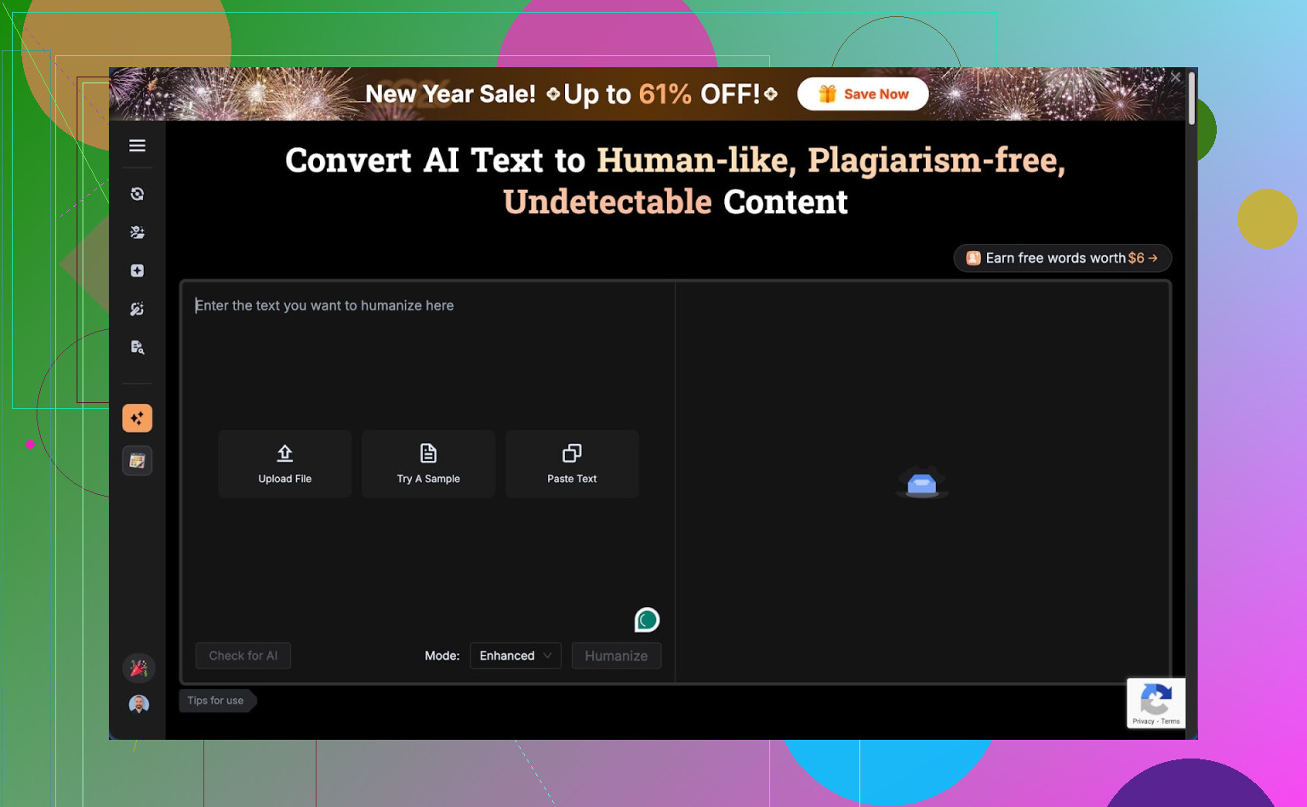This screenshot has width=1307, height=807.
Task: Expand the Tips for use tab
Action: [216, 701]
